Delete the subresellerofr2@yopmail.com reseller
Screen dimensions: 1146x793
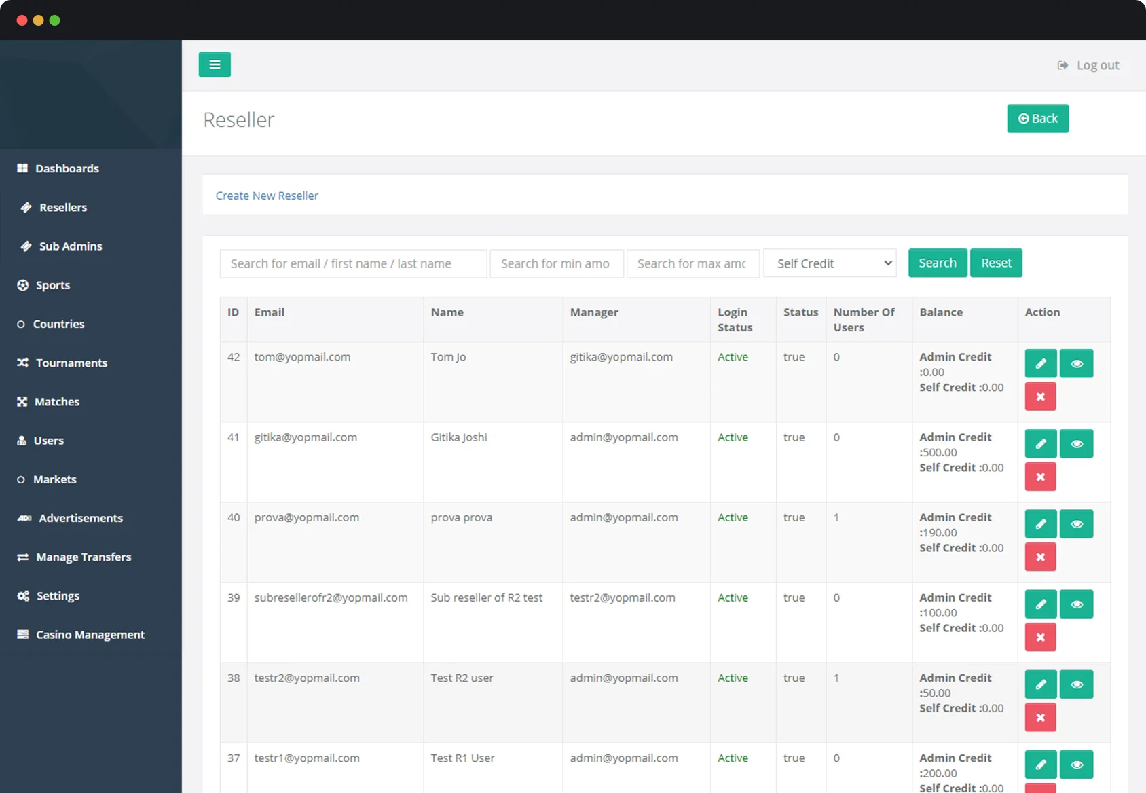[x=1040, y=638]
